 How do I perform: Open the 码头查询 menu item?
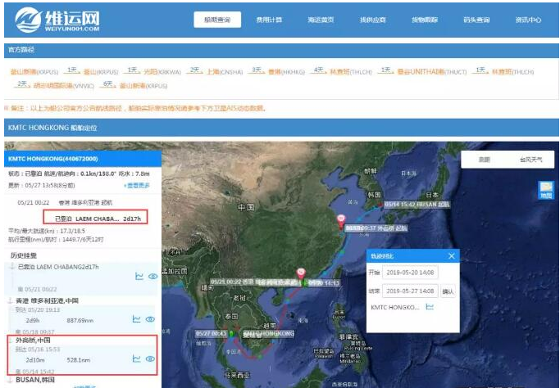476,20
